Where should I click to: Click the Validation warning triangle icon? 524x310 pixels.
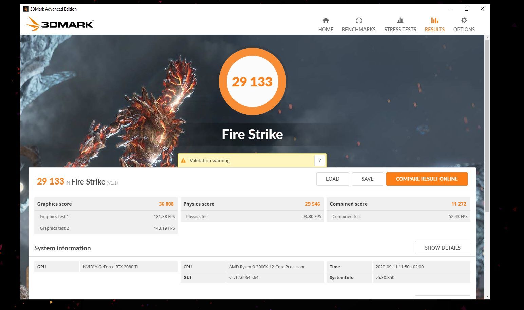[183, 160]
